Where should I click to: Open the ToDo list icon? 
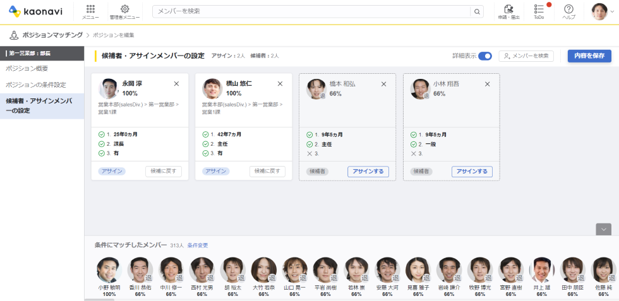[539, 11]
